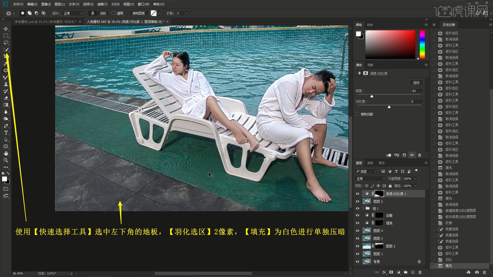493x277 pixels.
Task: Select the Horizontal Type tool
Action: coord(6,133)
